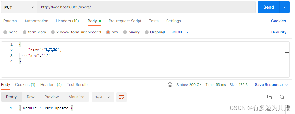Click the network globe icon
The image size is (295, 114).
170,85
